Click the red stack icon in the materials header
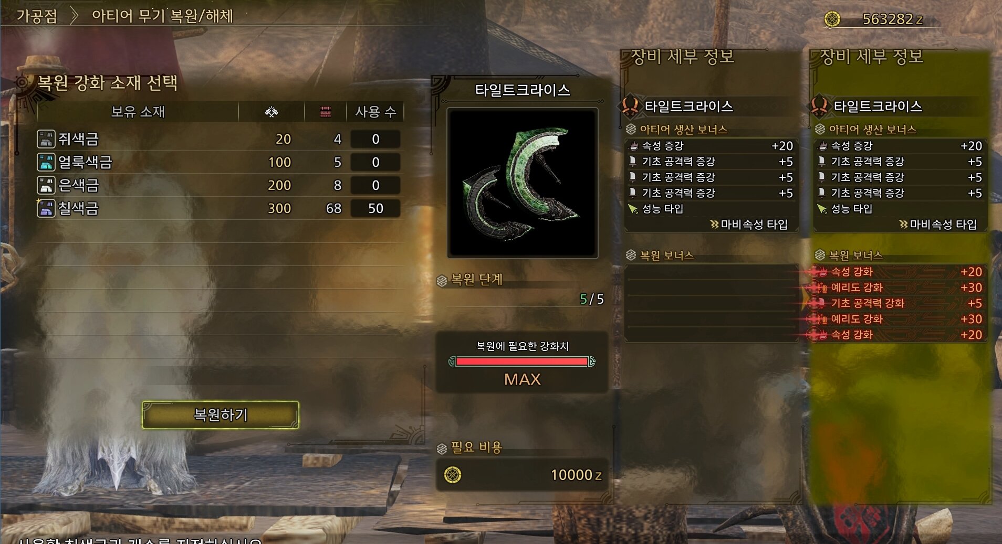The height and width of the screenshot is (544, 1002). pyautogui.click(x=326, y=112)
